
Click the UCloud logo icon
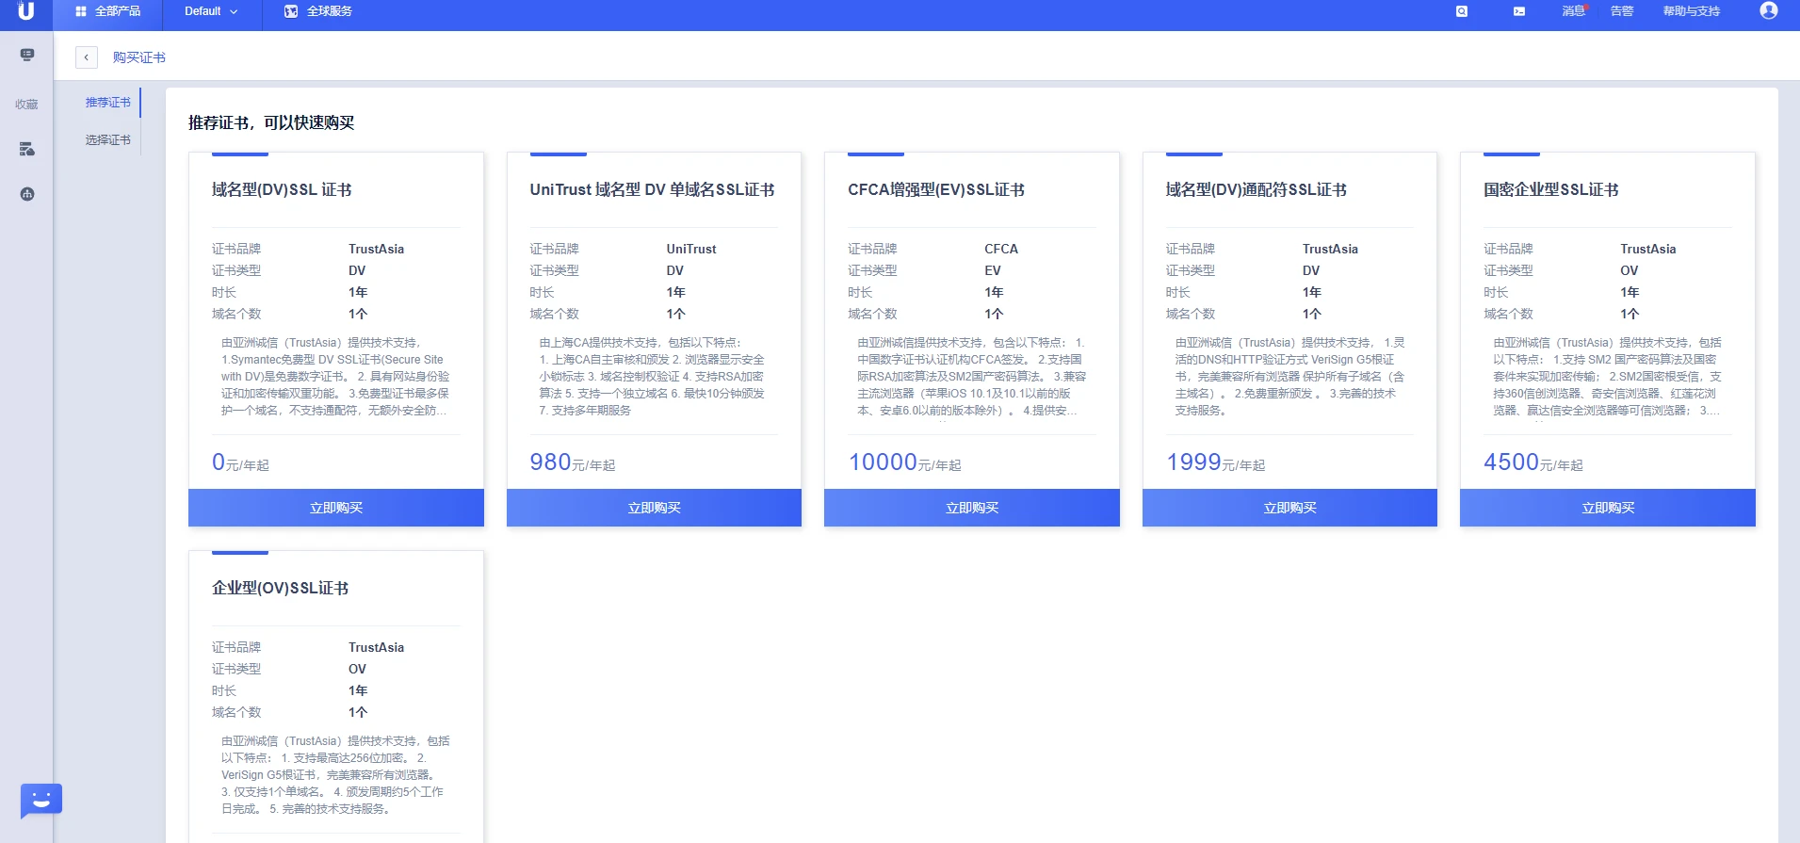point(26,11)
